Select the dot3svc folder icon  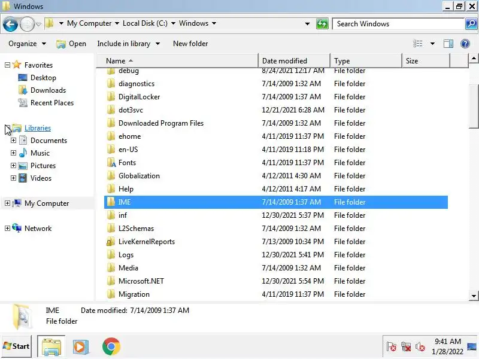coord(111,110)
